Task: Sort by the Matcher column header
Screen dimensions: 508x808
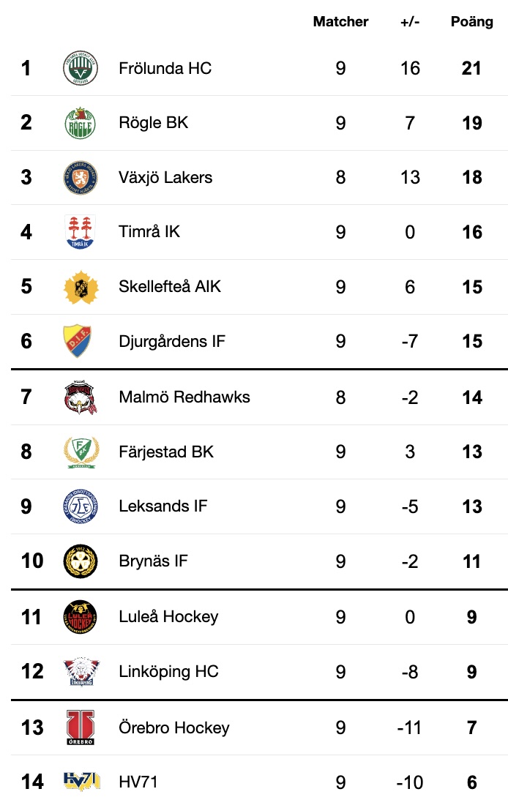Action: [x=340, y=22]
